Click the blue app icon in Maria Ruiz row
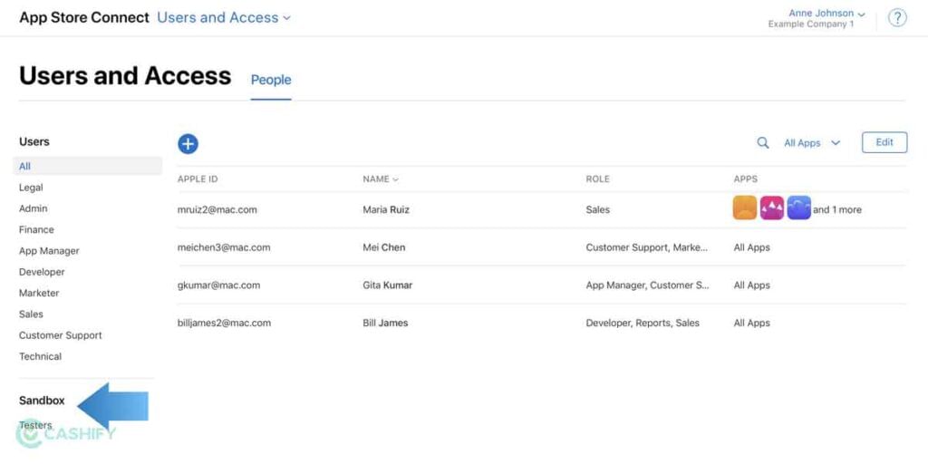This screenshot has width=928, height=464. (x=799, y=208)
